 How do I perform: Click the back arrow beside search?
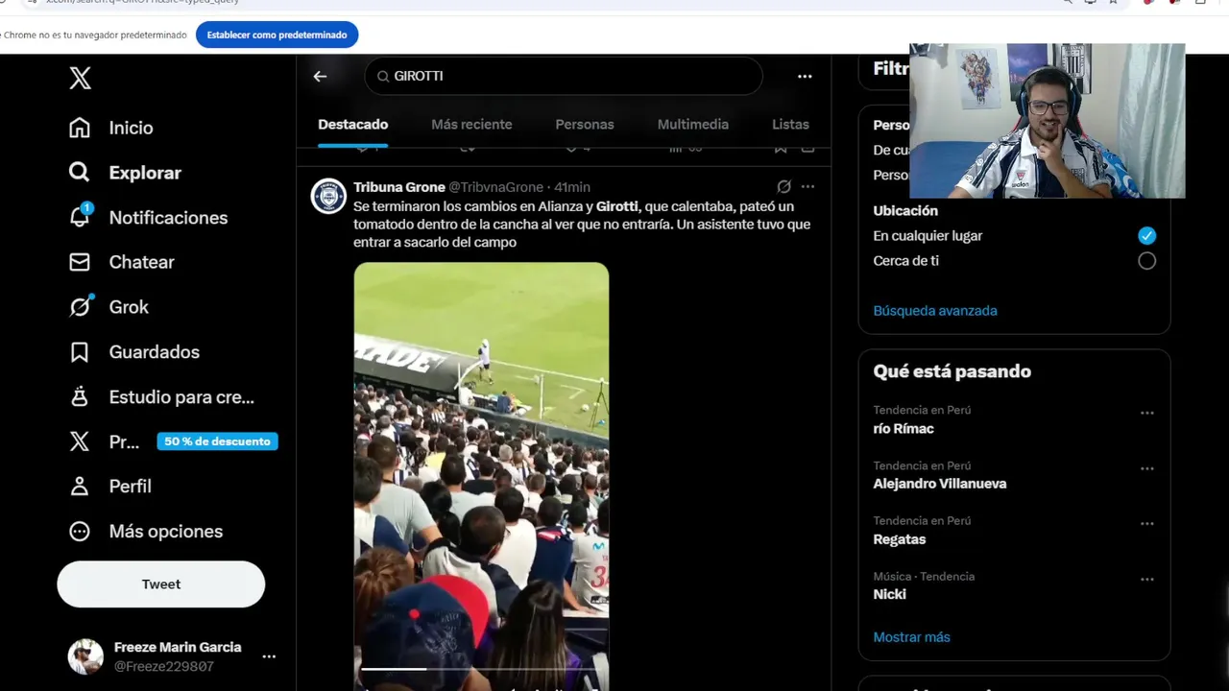pos(320,76)
